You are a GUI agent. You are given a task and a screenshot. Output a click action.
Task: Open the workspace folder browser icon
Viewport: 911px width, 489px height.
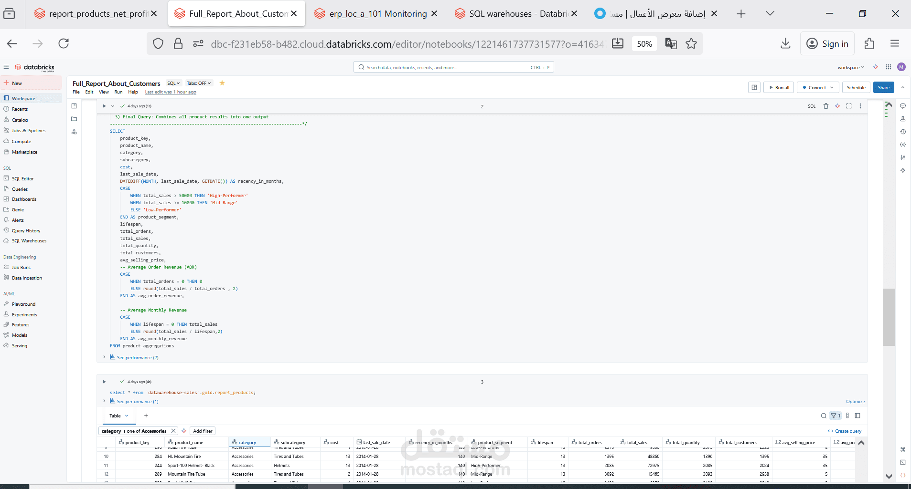[x=74, y=119]
